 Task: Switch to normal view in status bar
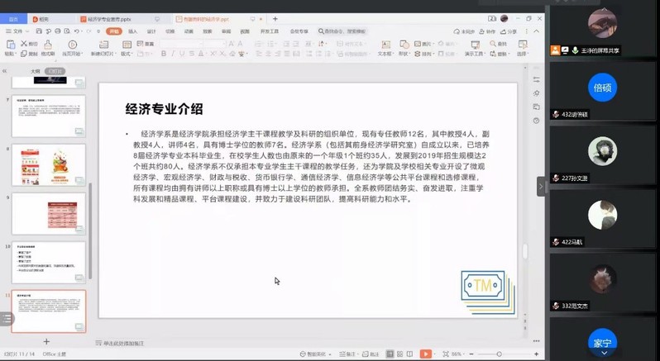[390, 354]
